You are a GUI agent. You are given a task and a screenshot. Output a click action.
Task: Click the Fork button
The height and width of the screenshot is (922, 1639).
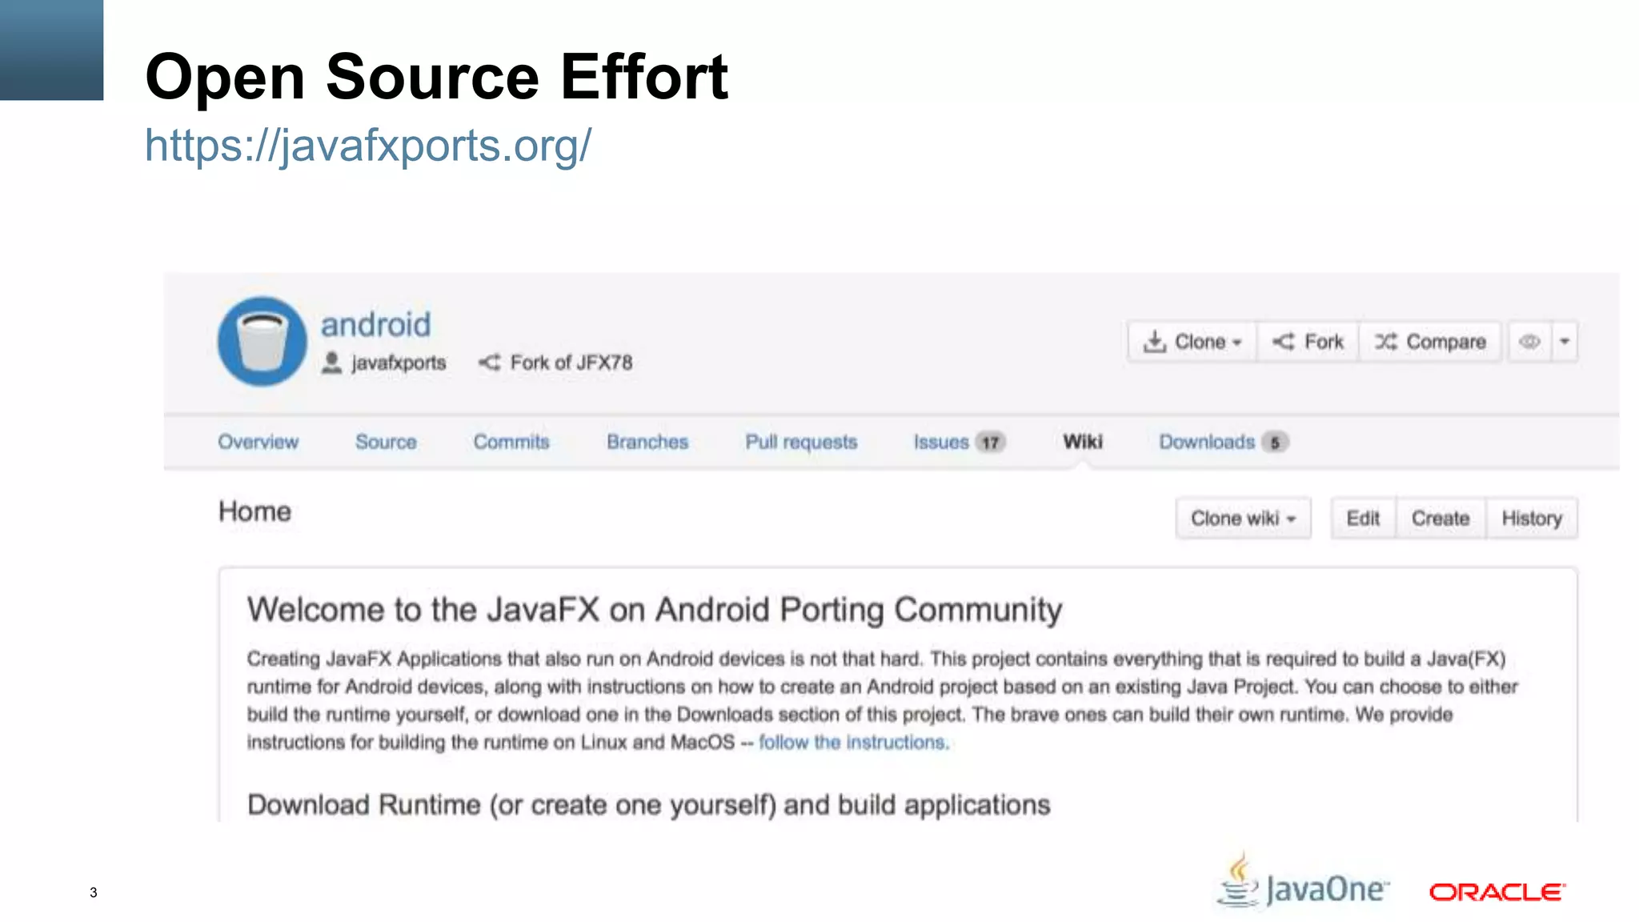tap(1308, 342)
